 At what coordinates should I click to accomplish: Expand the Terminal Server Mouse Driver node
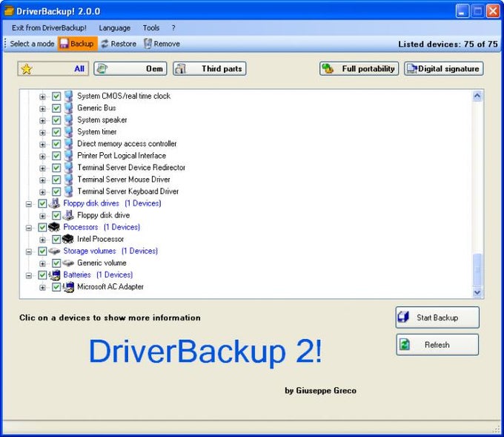click(x=42, y=180)
